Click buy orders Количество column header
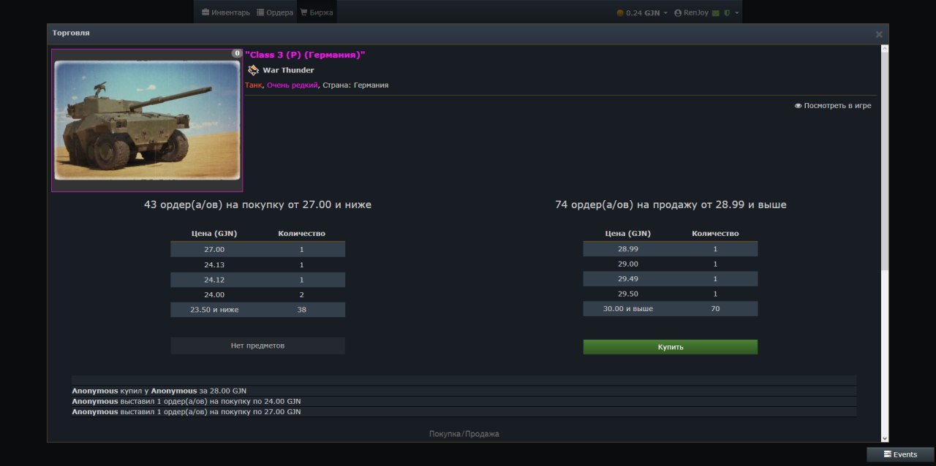This screenshot has height=466, width=936. tap(301, 234)
